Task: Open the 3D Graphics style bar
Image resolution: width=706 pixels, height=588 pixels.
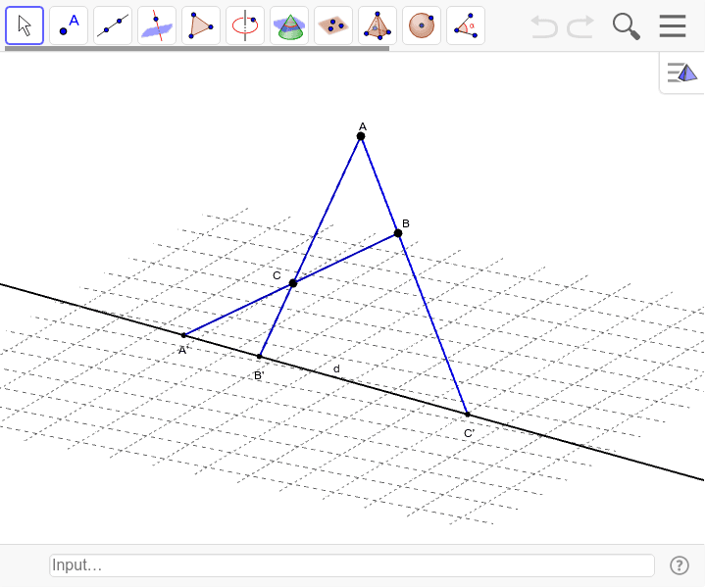Action: [x=682, y=73]
